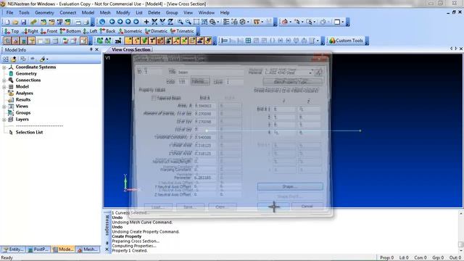This screenshot has height=261, width=464.
Task: Open the Modify menu
Action: [x=123, y=13]
